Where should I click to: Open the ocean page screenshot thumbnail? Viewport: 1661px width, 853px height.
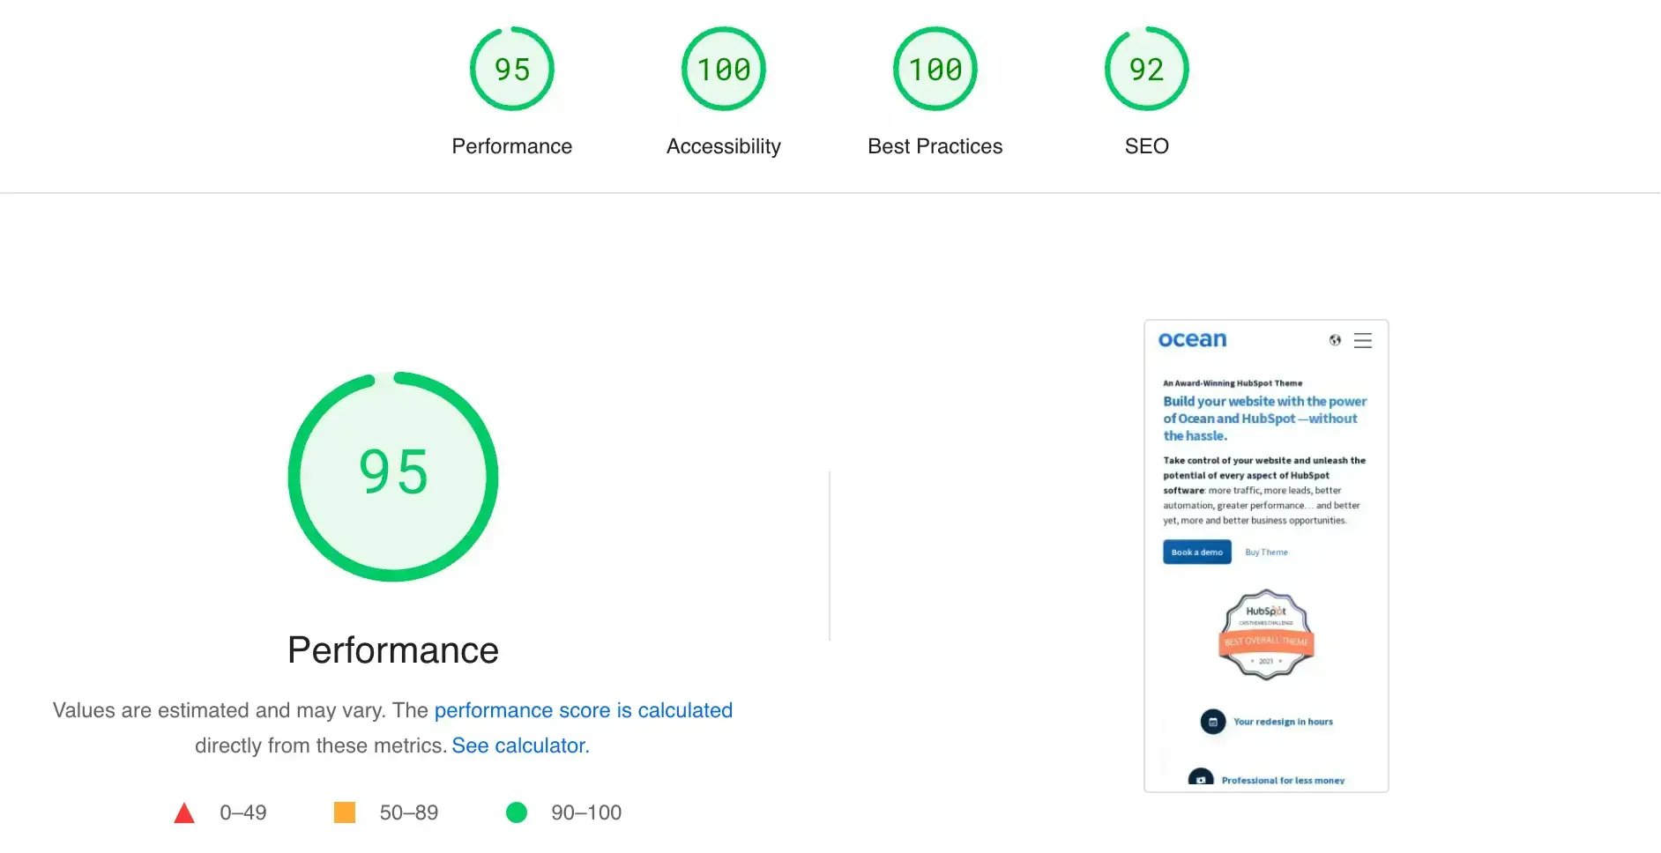pyautogui.click(x=1266, y=556)
